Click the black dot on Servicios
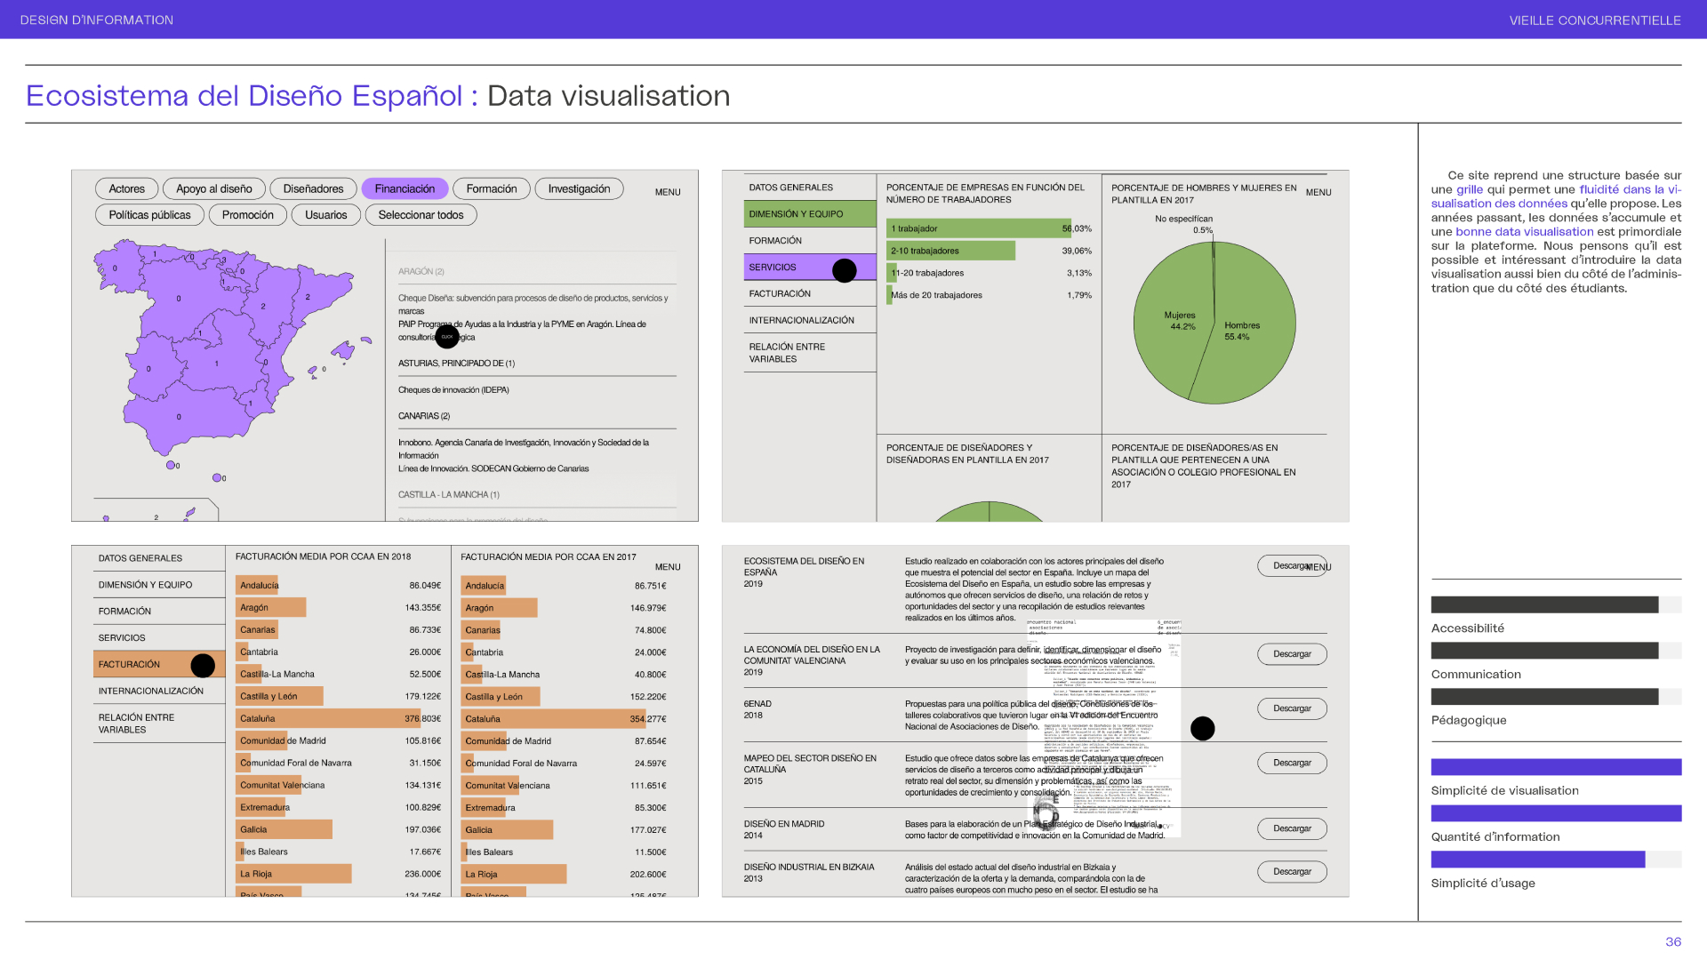1707x960 pixels. tap(845, 270)
